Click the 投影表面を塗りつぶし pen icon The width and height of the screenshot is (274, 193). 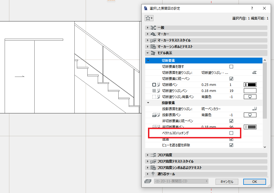pyautogui.click(x=255, y=109)
